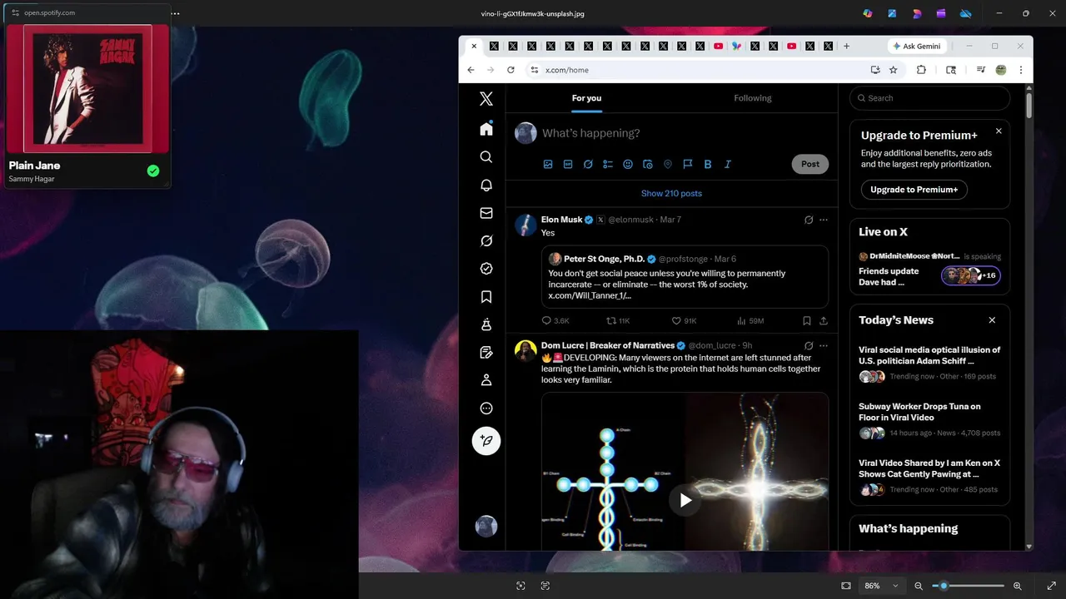Click the Post button
Viewport: 1066px width, 599px height.
809,164
